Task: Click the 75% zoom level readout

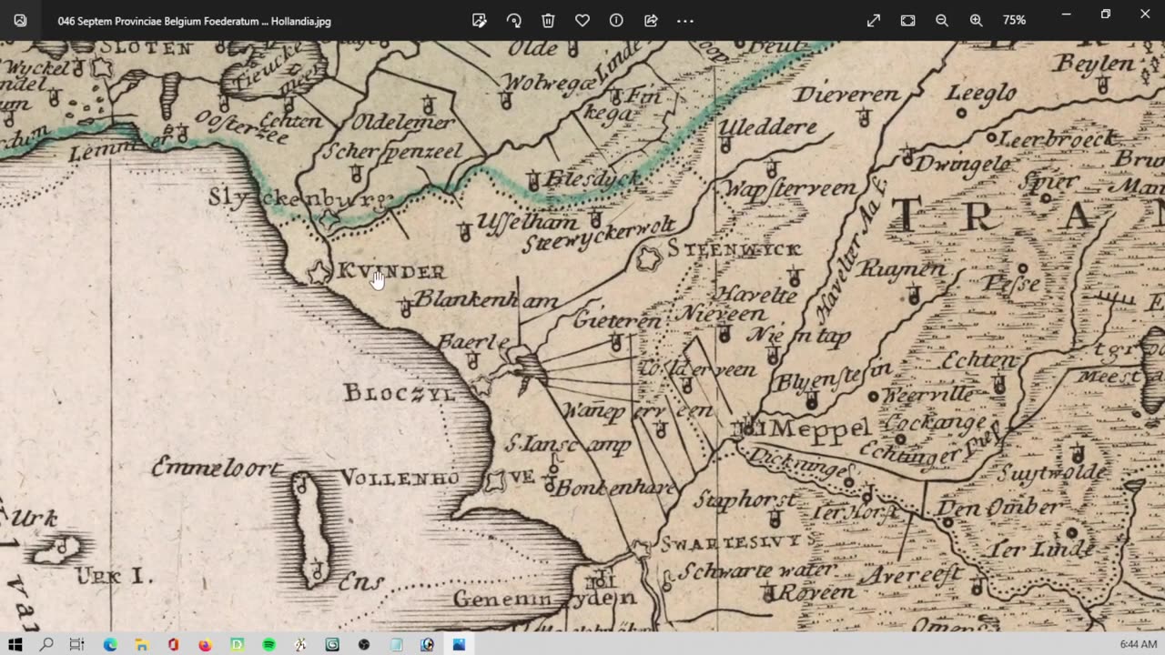Action: 1014,20
